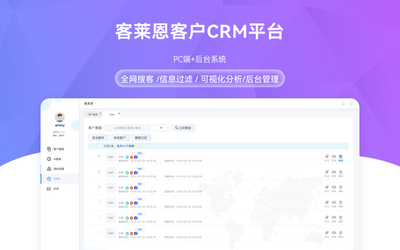The height and width of the screenshot is (250, 400).
Task: Click the tag 标注 icon in second result row
Action: [327, 172]
